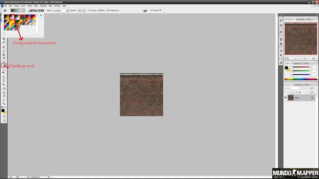
Task: Select the Clone Stamp tool
Action: [4, 54]
